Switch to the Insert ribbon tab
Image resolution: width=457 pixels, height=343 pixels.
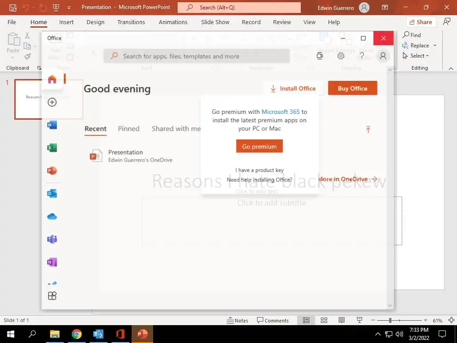click(x=66, y=22)
